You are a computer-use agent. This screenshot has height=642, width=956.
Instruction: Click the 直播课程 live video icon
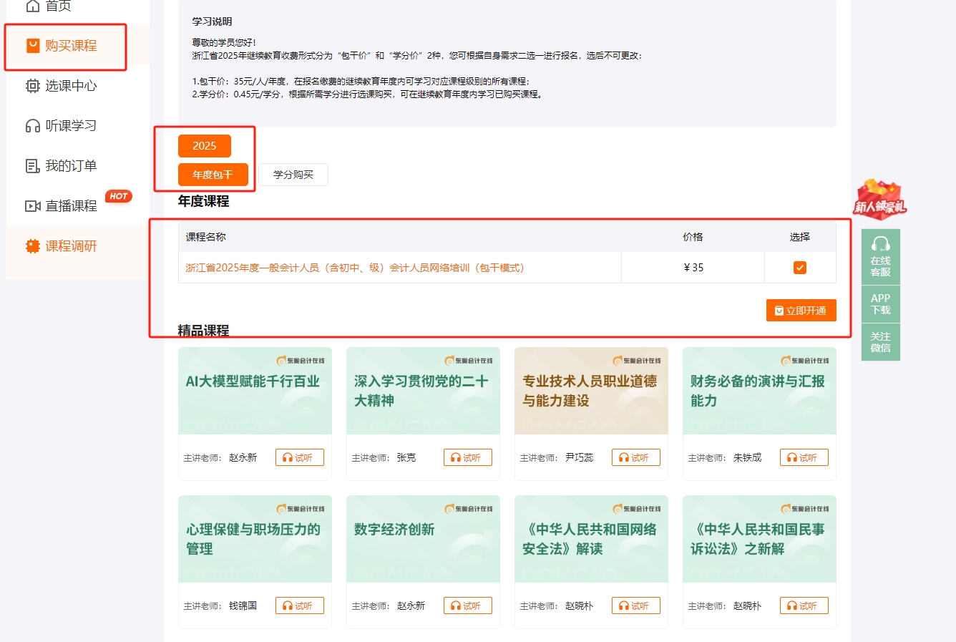point(32,205)
